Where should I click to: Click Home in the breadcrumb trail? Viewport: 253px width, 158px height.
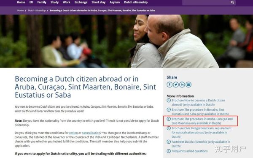20,11
